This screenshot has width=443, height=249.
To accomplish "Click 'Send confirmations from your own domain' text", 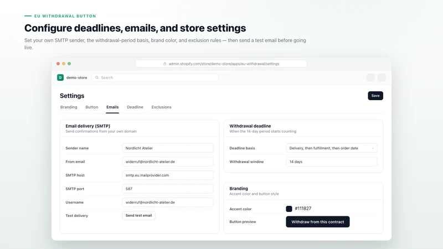I will [x=101, y=131].
